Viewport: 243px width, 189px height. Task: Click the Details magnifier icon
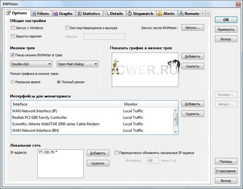107,13
